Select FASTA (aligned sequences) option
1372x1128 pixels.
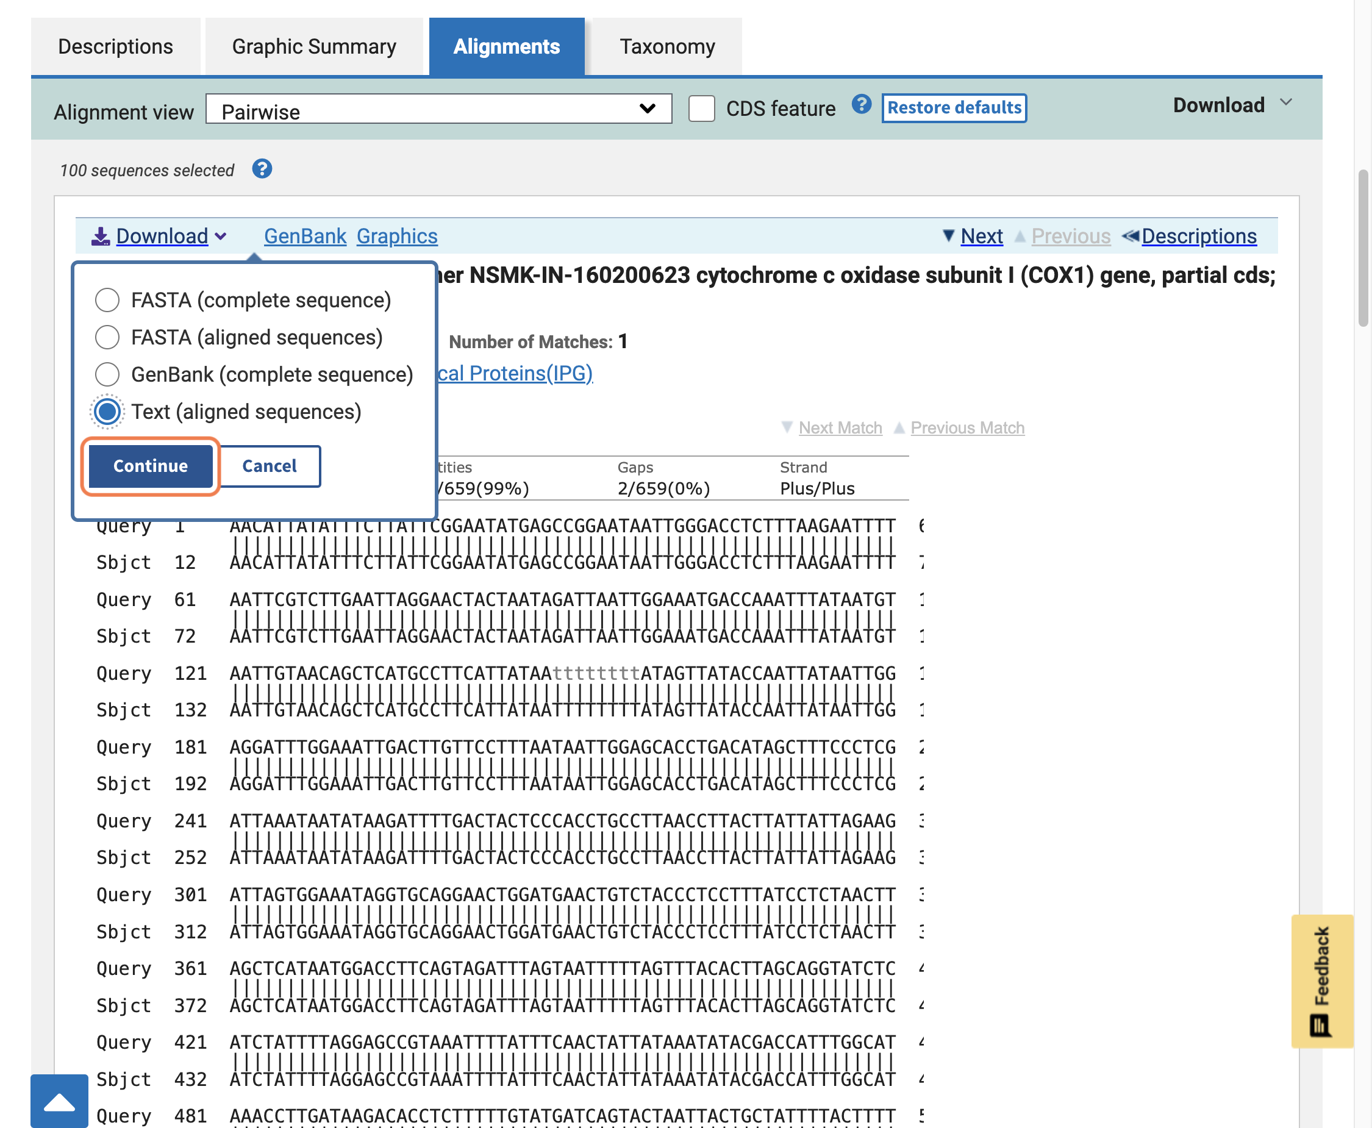pyautogui.click(x=107, y=337)
